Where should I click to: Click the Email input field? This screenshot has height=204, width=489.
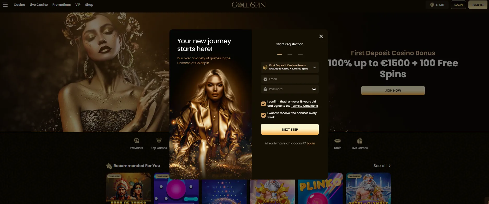pos(290,79)
